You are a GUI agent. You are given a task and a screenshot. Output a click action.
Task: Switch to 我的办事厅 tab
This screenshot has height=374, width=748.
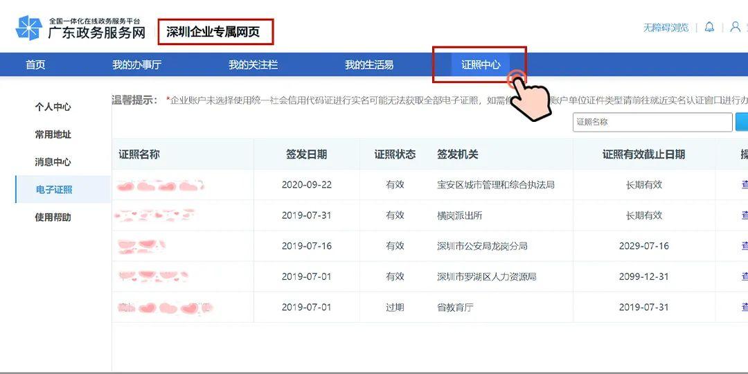point(136,64)
